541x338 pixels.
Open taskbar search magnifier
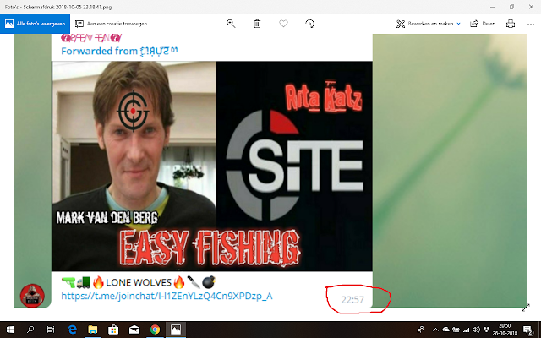coord(30,330)
